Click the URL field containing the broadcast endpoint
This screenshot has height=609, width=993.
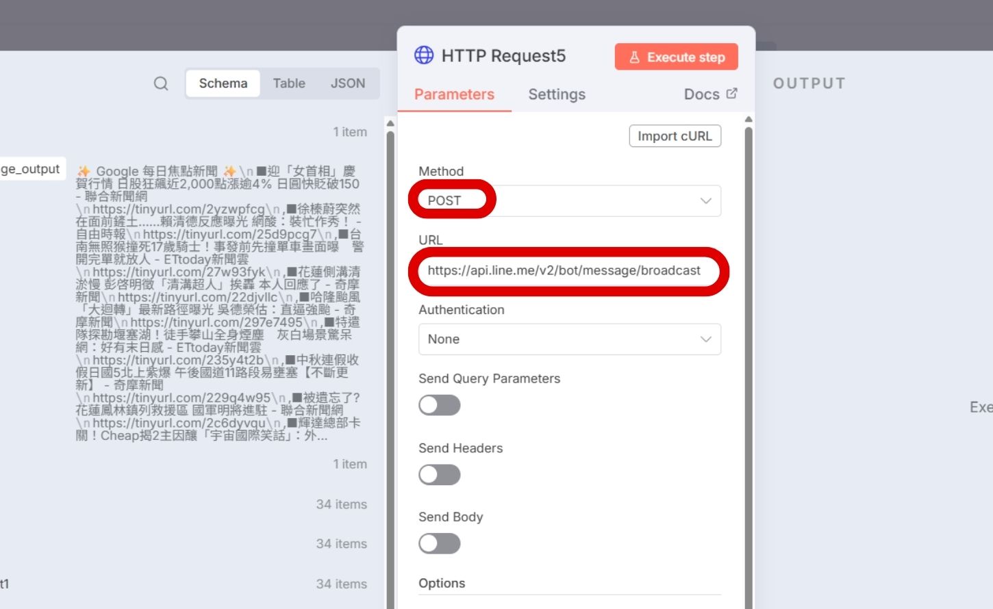568,271
